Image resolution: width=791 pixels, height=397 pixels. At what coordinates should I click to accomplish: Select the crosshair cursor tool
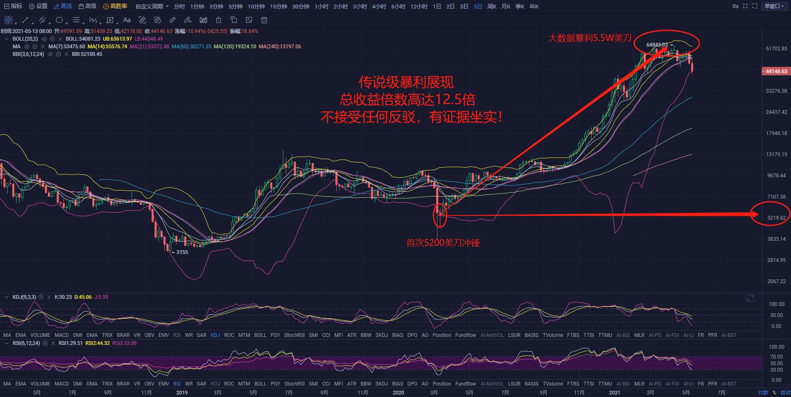point(8,20)
